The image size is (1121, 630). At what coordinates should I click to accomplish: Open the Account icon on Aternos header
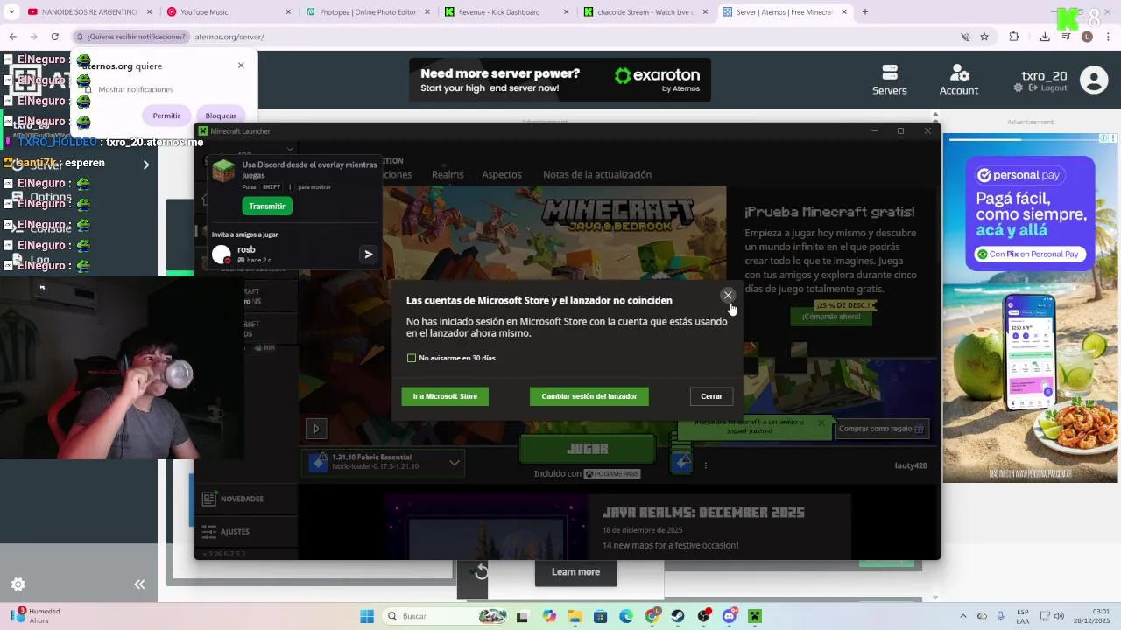tap(959, 80)
